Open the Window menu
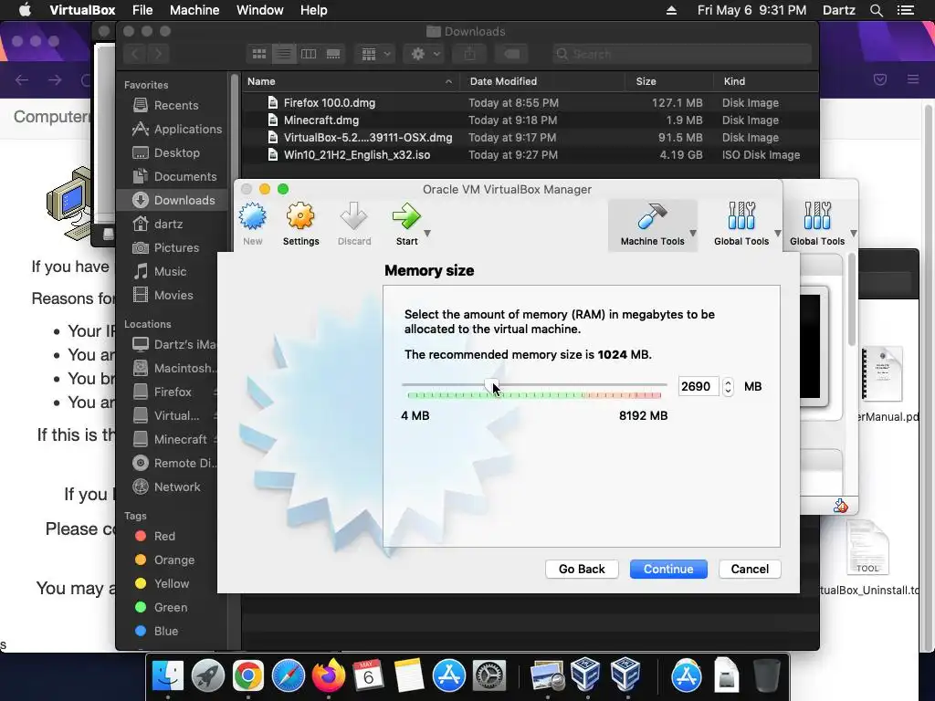 point(260,10)
